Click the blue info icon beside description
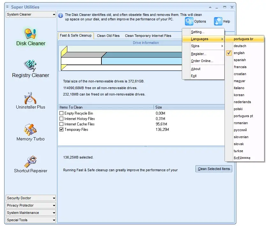 coord(61,16)
